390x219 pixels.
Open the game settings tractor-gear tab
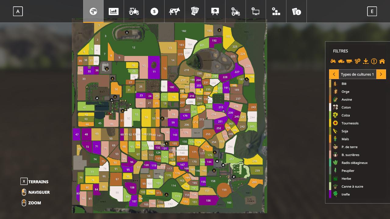(x=235, y=11)
